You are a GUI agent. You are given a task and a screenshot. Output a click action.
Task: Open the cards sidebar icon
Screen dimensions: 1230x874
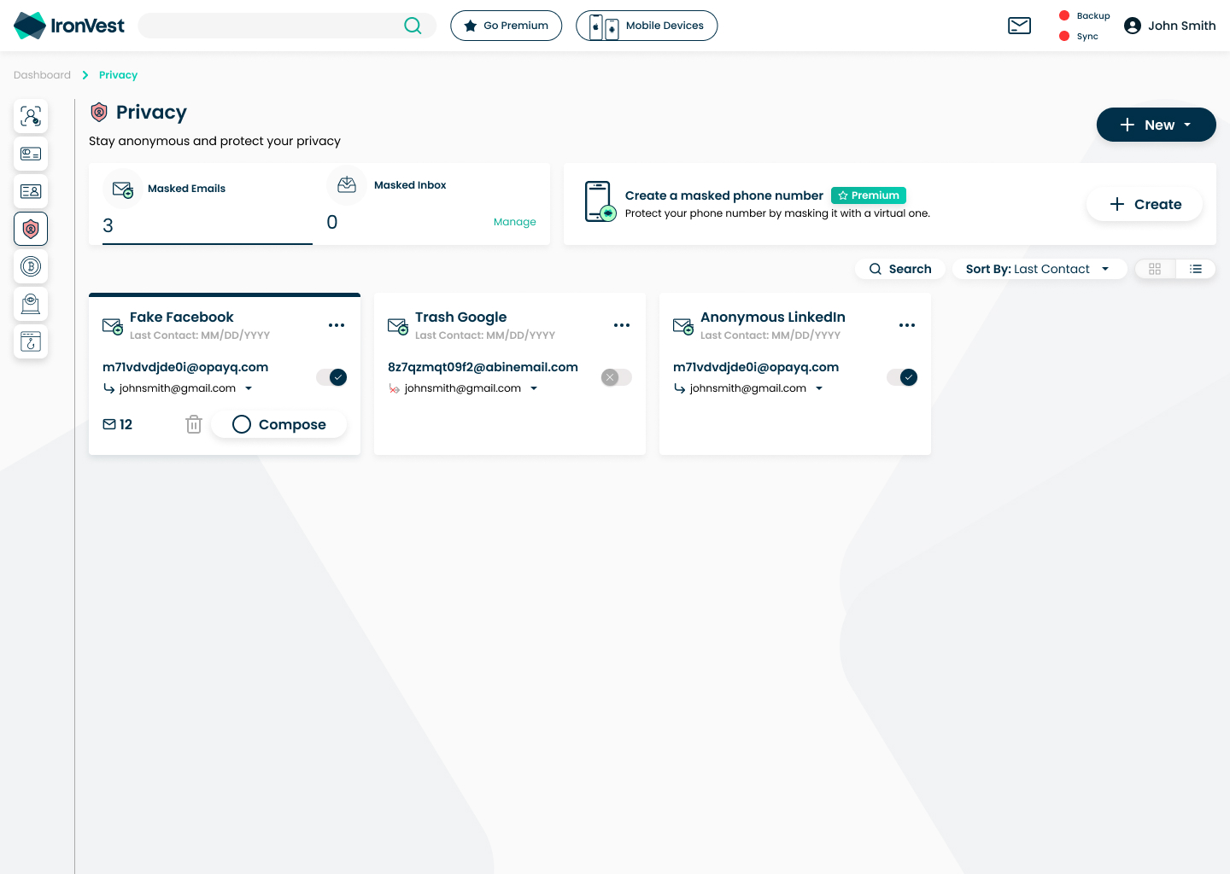pos(31,154)
